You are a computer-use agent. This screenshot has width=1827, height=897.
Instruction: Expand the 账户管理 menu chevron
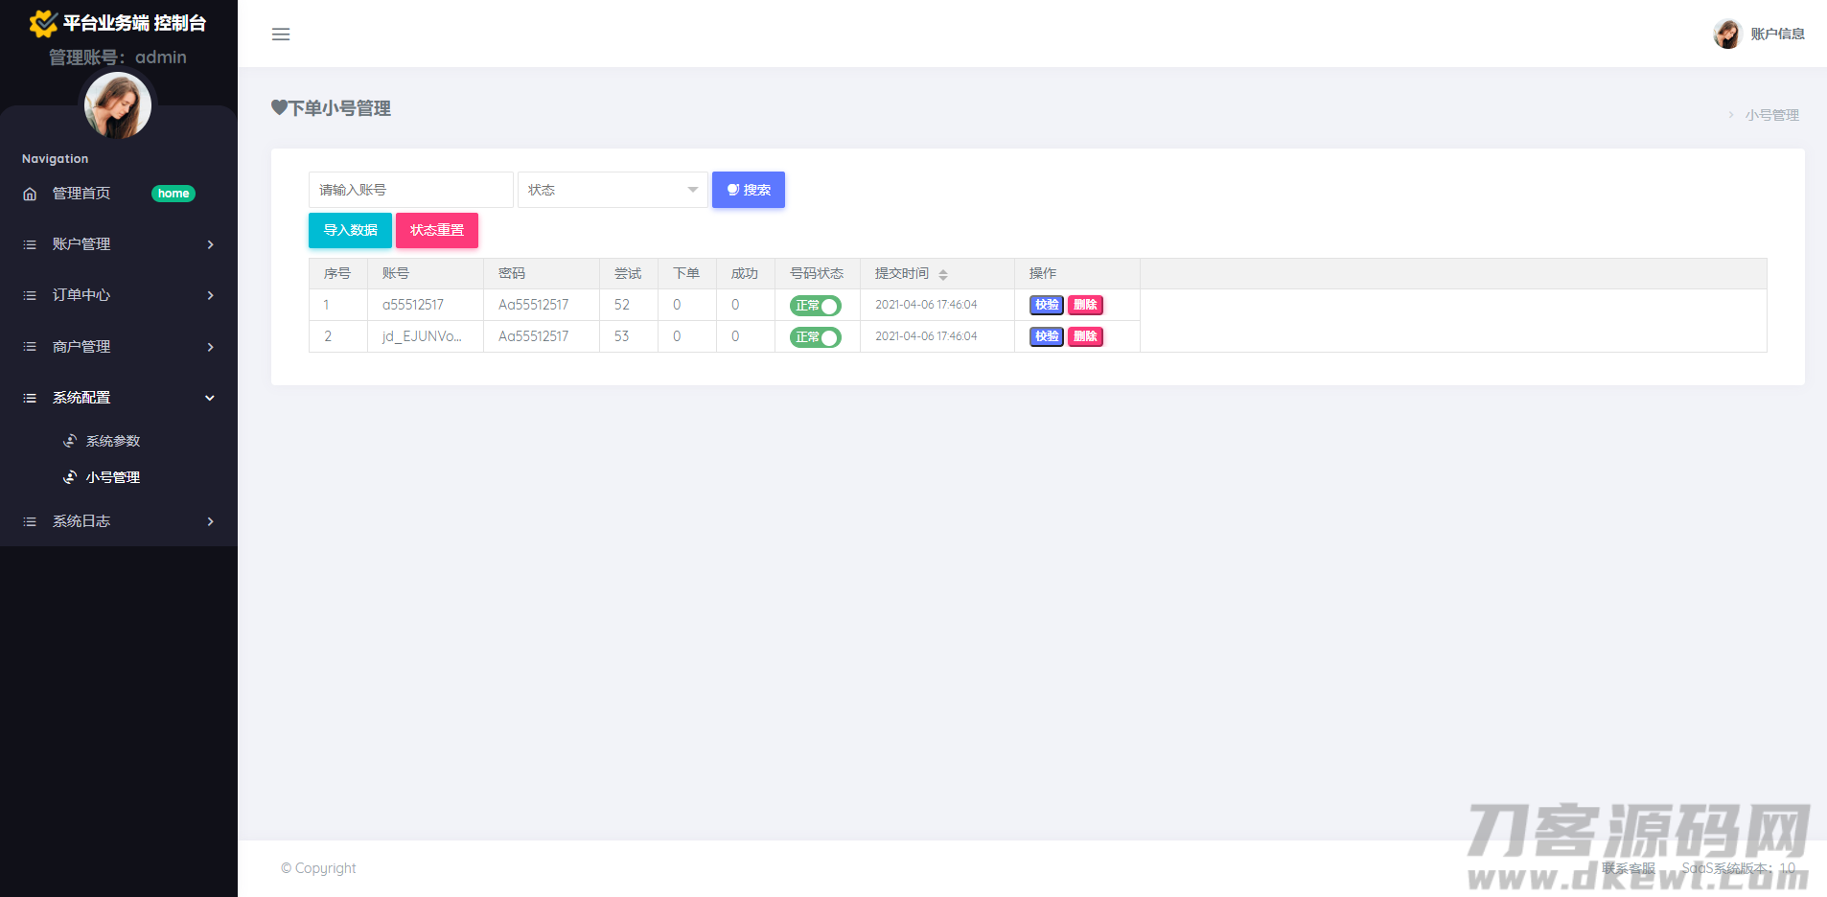pos(210,244)
